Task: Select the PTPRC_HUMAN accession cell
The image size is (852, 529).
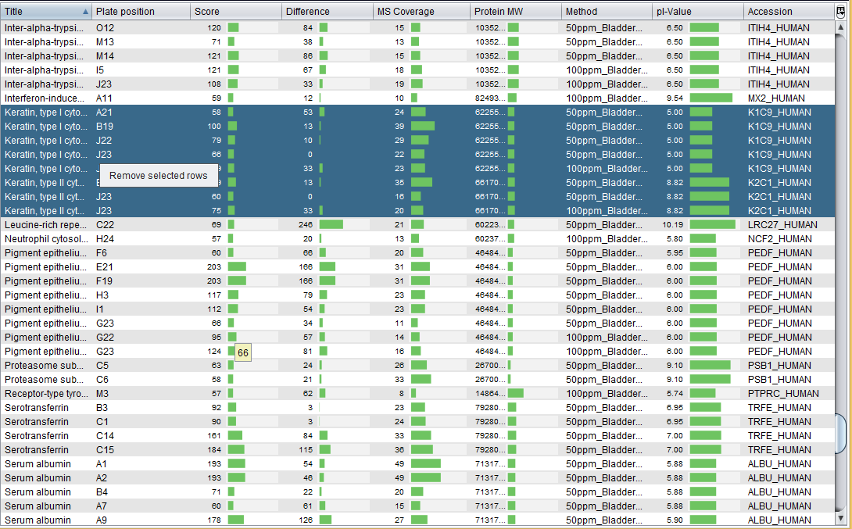Action: [x=786, y=394]
